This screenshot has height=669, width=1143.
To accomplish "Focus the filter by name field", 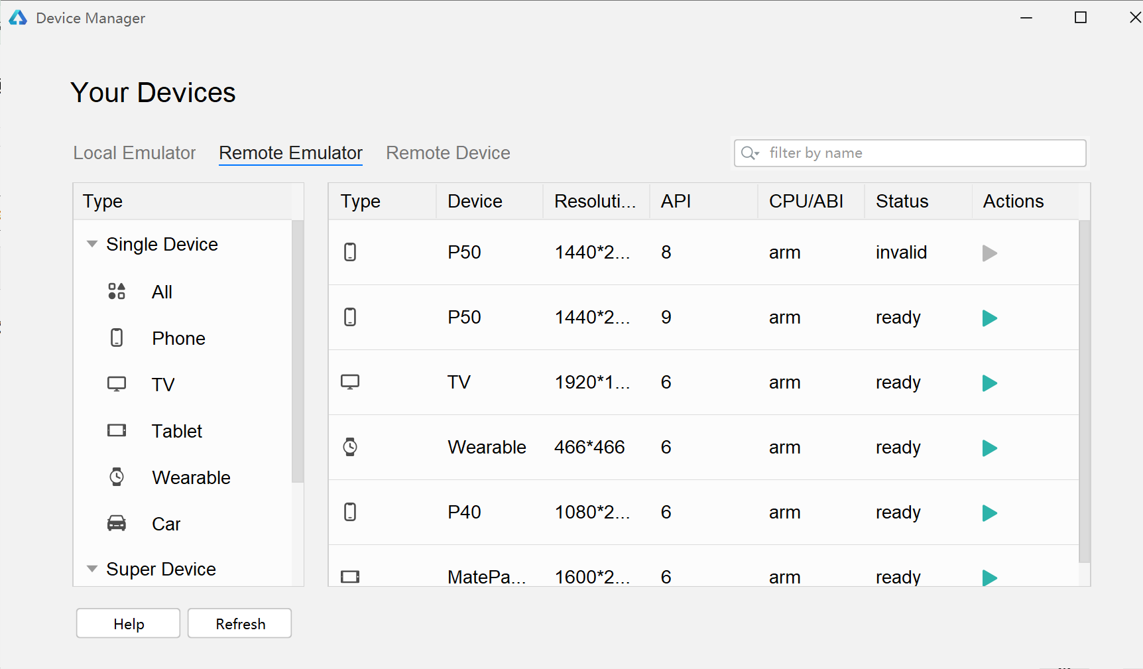I will point(910,153).
